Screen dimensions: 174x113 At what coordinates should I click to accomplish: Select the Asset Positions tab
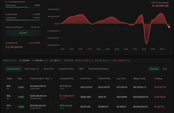(13, 69)
